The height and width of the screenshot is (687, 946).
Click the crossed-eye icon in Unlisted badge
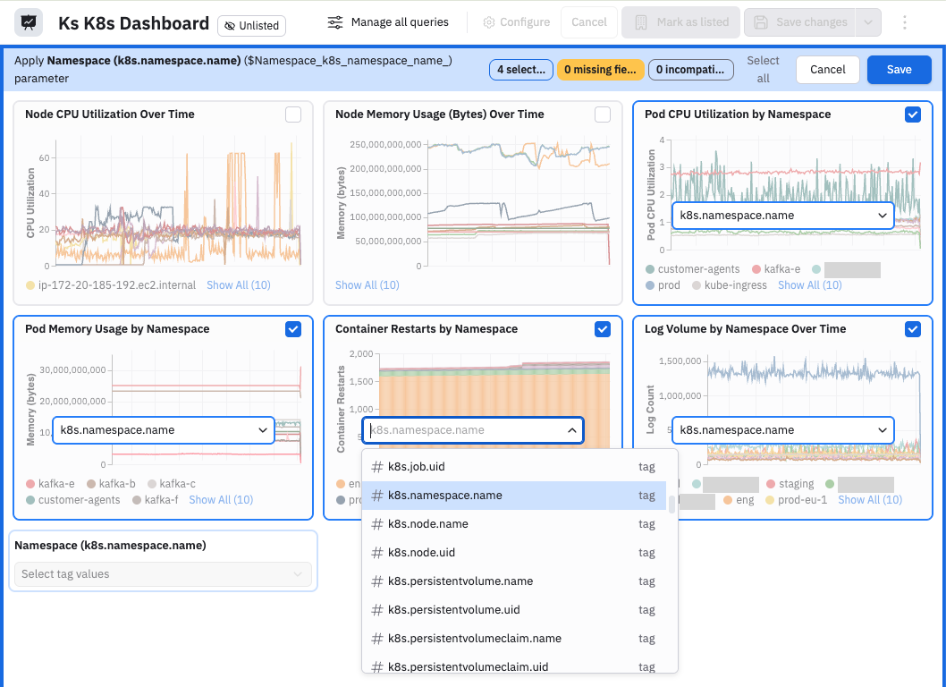point(230,26)
